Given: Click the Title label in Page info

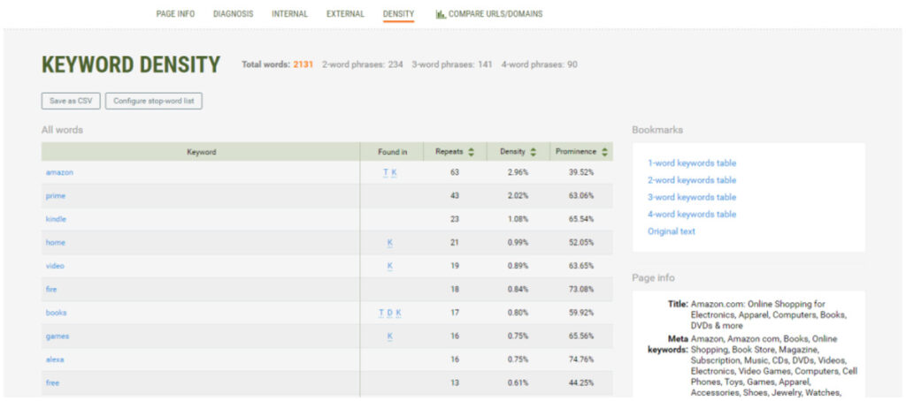Looking at the screenshot, I should click(678, 304).
